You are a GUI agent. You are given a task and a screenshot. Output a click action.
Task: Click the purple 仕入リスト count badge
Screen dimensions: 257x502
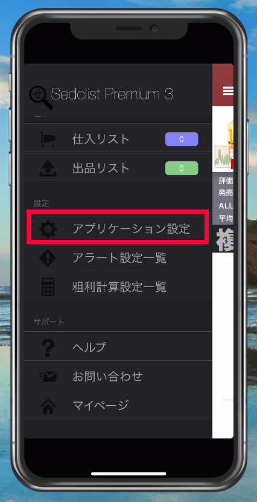tap(182, 139)
